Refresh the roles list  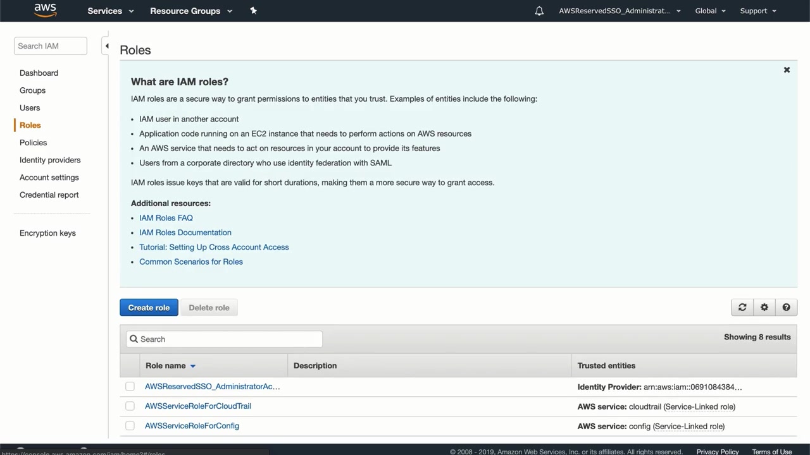coord(742,307)
